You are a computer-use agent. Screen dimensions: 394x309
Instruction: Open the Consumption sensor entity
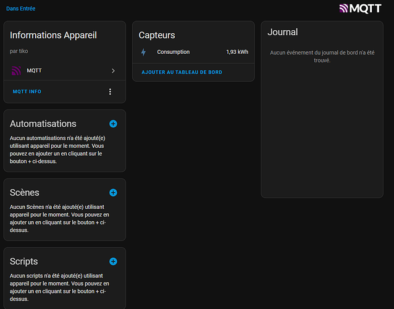(x=174, y=52)
